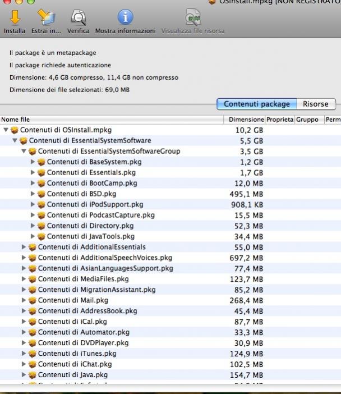This screenshot has width=341, height=394.
Task: Click package icon next to BSD.pkg
Action: coord(41,194)
